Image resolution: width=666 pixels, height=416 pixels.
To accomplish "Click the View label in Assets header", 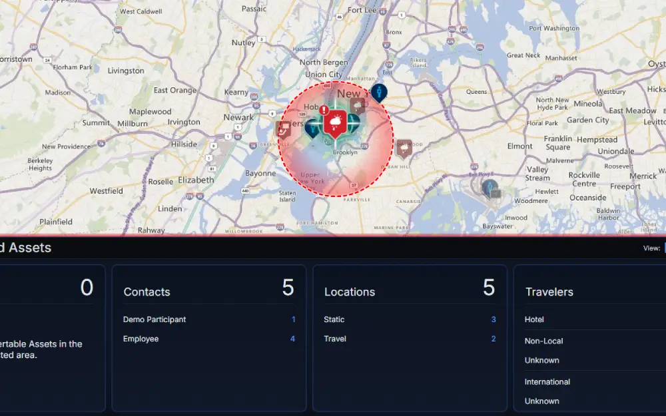I will (651, 248).
